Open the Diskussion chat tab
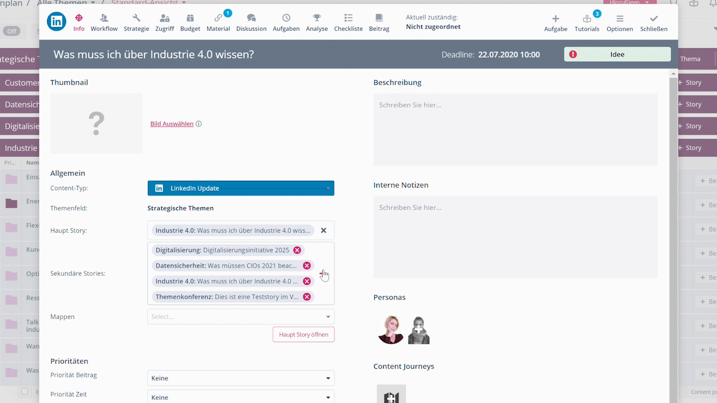Screen dimensions: 717x403 252,22
